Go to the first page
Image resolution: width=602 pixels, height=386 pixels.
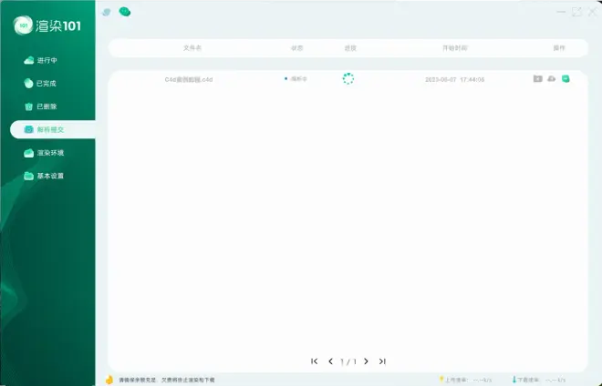pyautogui.click(x=315, y=361)
